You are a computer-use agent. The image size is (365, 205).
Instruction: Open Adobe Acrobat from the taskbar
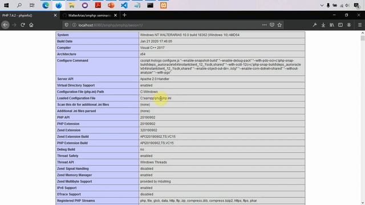tap(98, 5)
